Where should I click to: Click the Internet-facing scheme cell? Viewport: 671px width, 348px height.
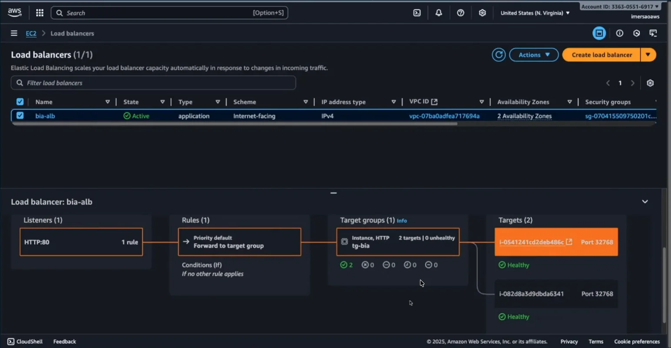point(254,116)
